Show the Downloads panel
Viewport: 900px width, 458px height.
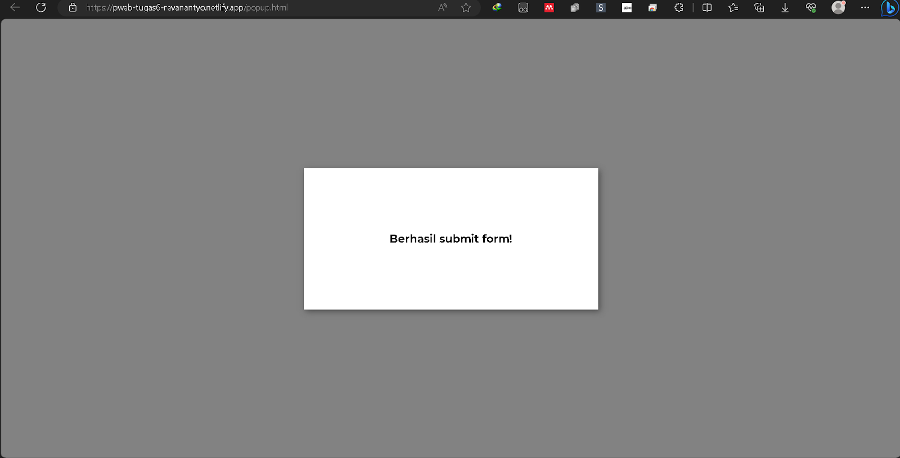(x=785, y=7)
